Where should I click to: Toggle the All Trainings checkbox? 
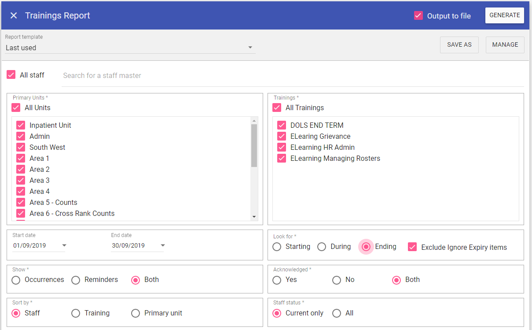point(277,108)
